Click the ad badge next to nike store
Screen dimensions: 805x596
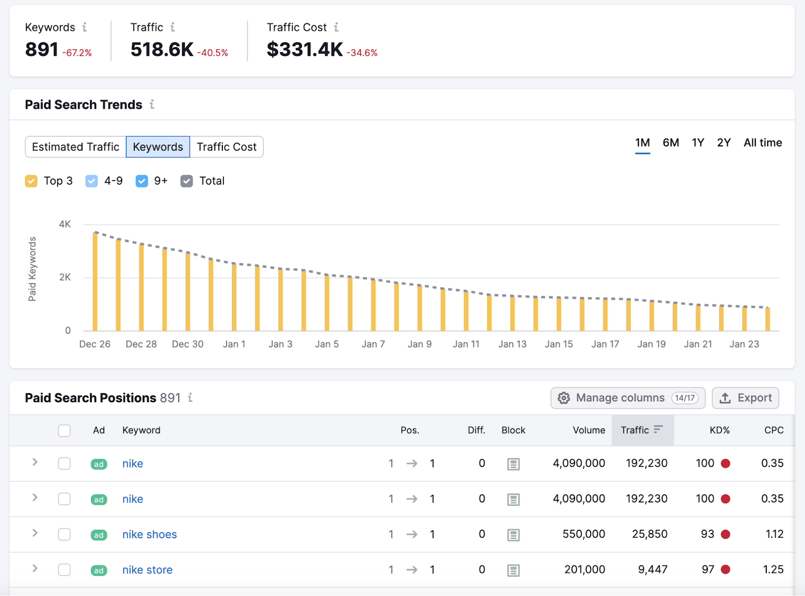[x=99, y=570]
